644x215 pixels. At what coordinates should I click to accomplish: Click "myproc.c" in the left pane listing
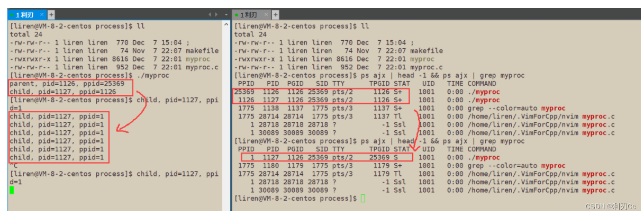coord(202,67)
